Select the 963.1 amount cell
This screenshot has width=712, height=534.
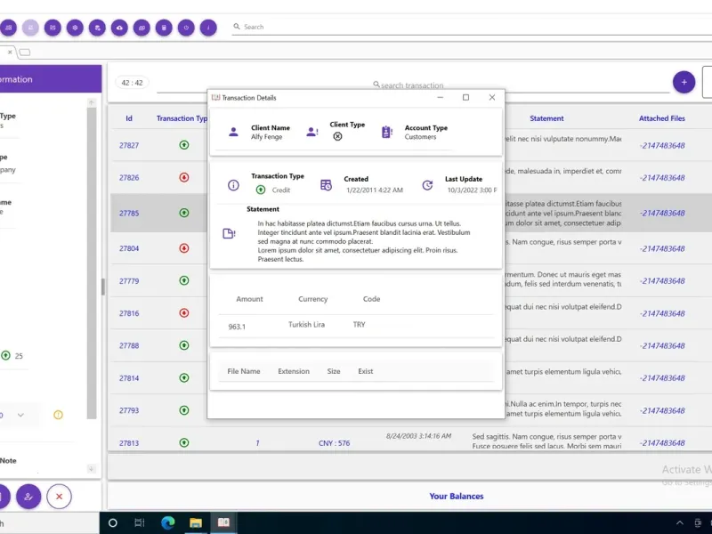pyautogui.click(x=237, y=327)
